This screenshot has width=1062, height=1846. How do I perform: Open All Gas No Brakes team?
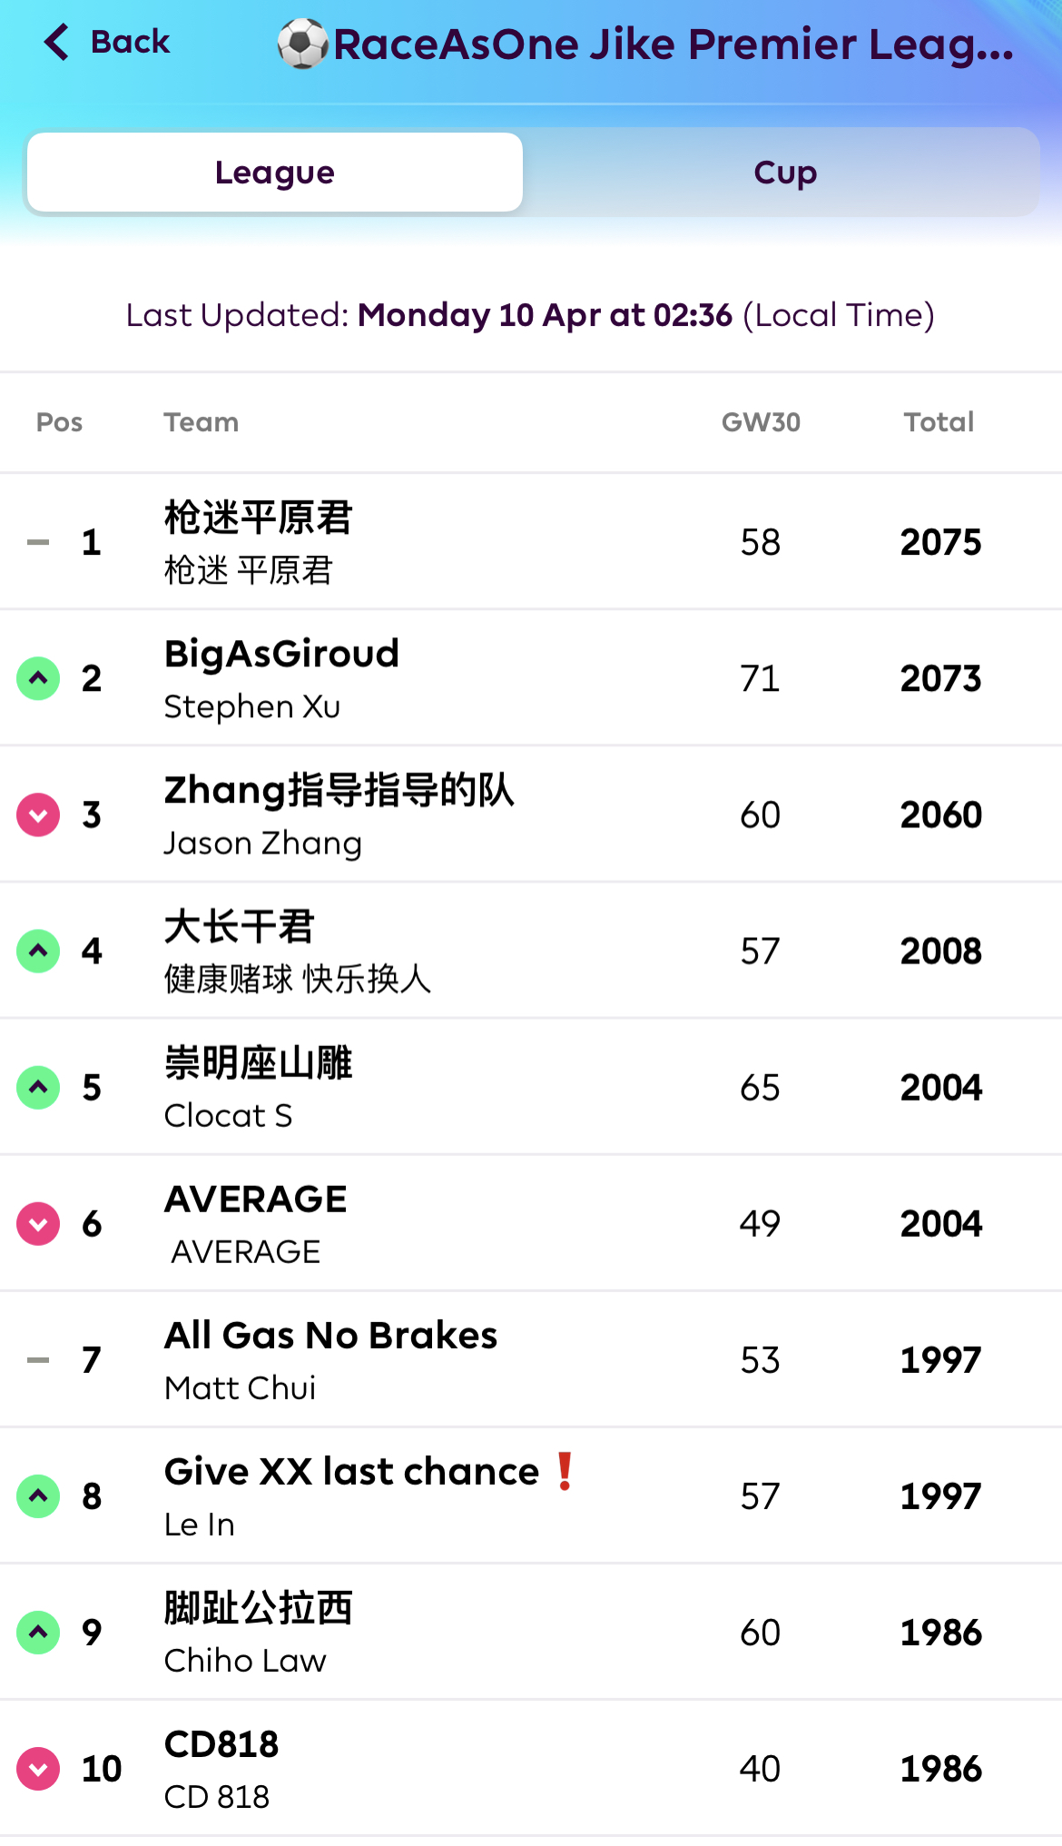pos(330,1359)
